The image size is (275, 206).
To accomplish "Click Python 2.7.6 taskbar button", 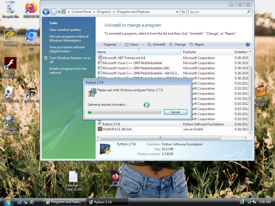I will (x=107, y=202).
